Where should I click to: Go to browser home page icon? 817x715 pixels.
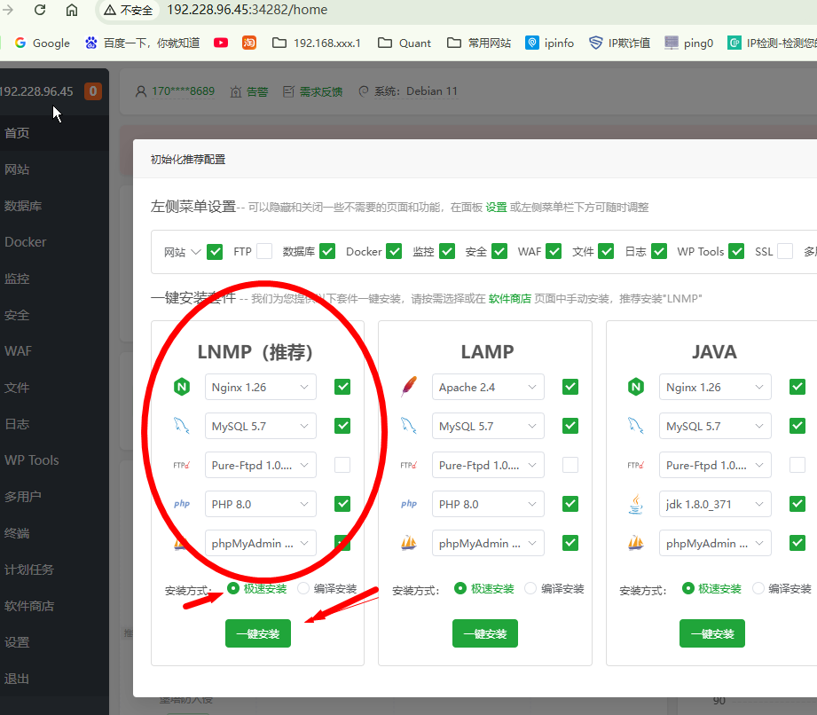tap(71, 10)
